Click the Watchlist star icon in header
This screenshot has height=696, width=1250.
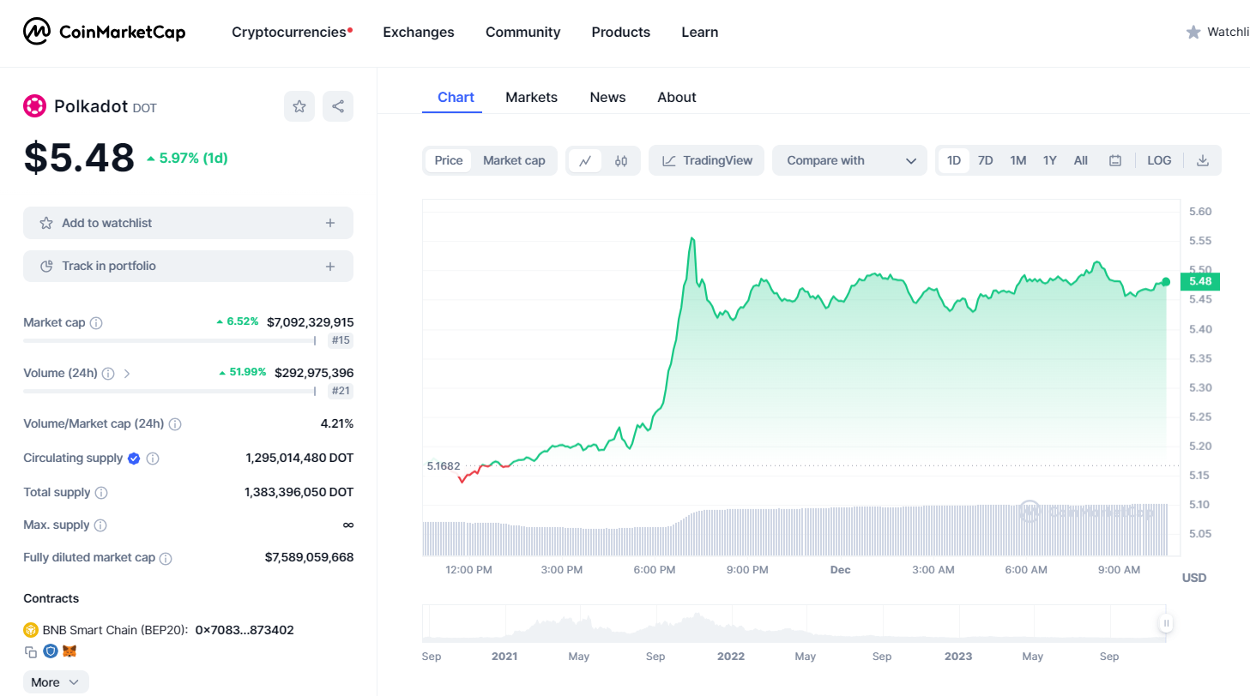(1193, 32)
